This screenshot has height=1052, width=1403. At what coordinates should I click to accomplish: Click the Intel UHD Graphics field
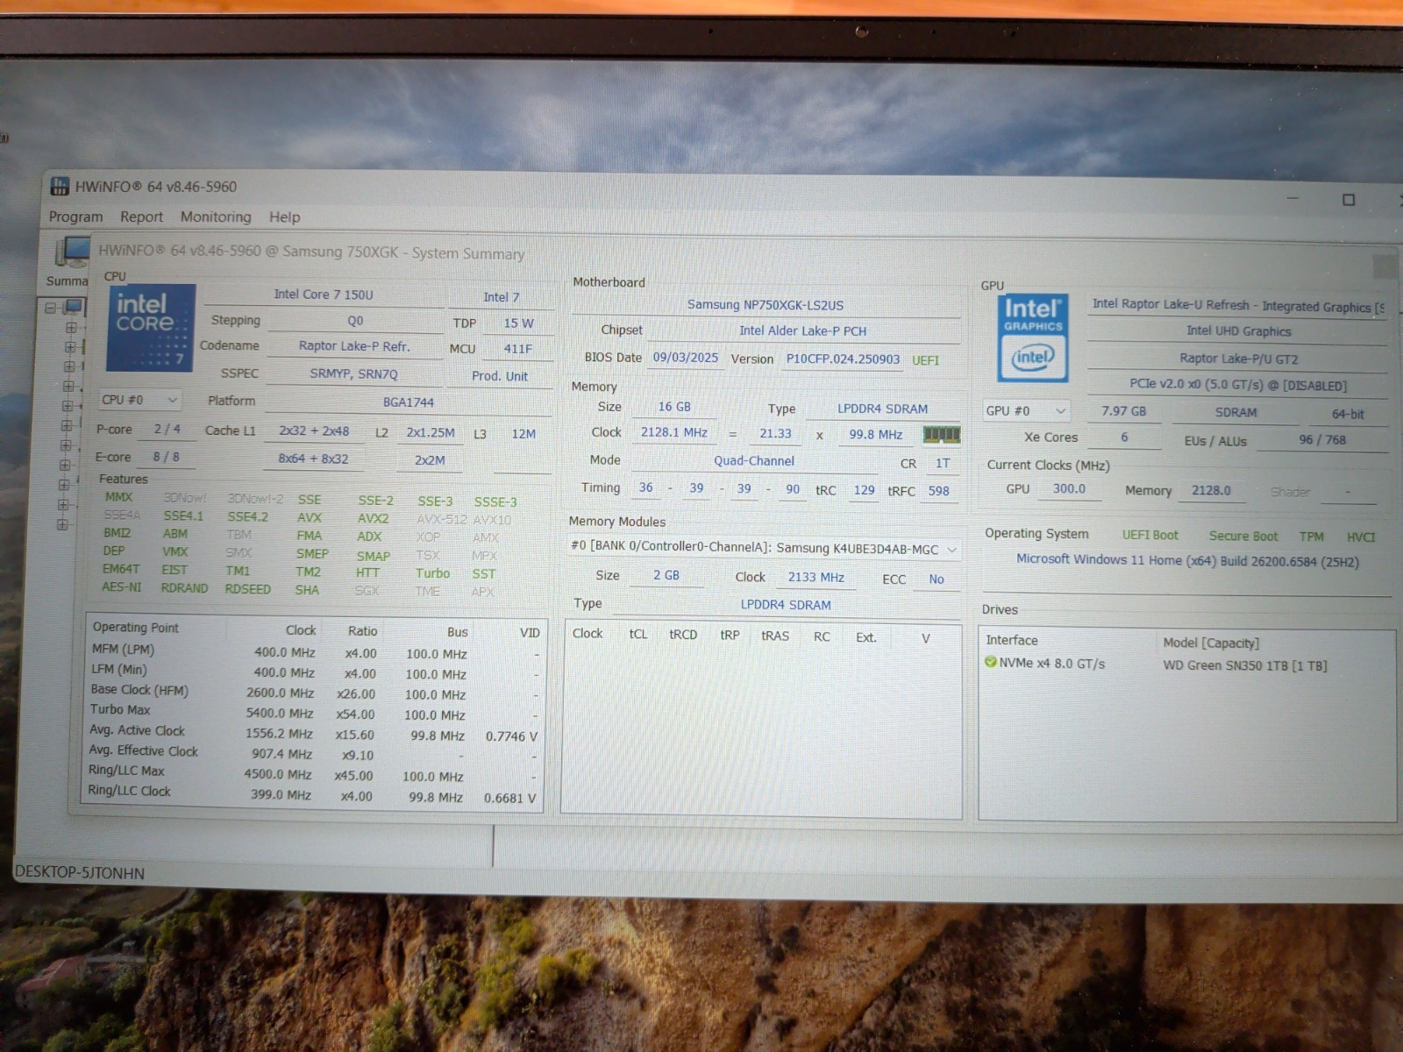coord(1238,331)
